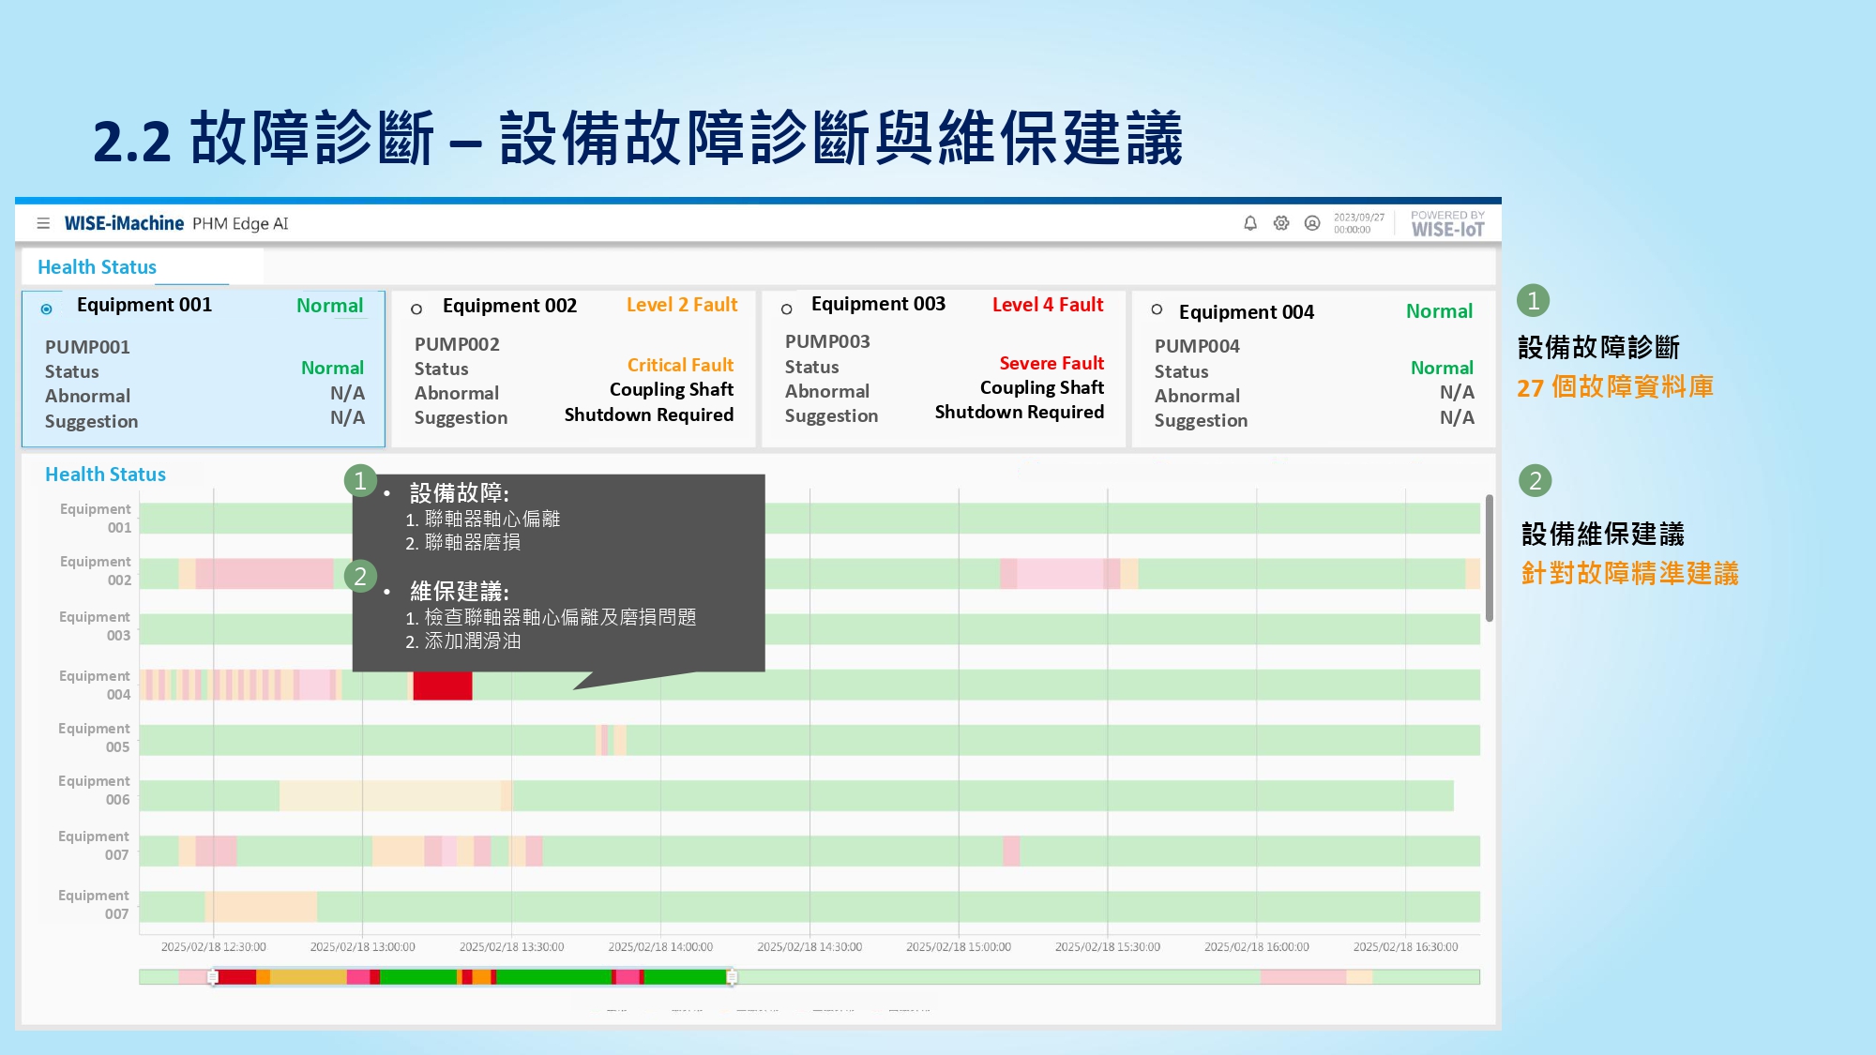Click the WISE-iMachine logo text

[124, 223]
